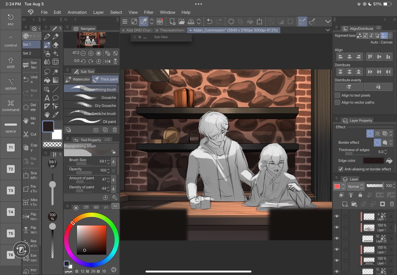The image size is (397, 275).
Task: Click the main drawing color swatch
Action: pos(48,126)
